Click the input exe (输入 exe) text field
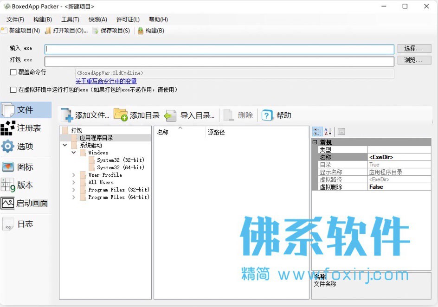438x307 pixels. pyautogui.click(x=219, y=49)
